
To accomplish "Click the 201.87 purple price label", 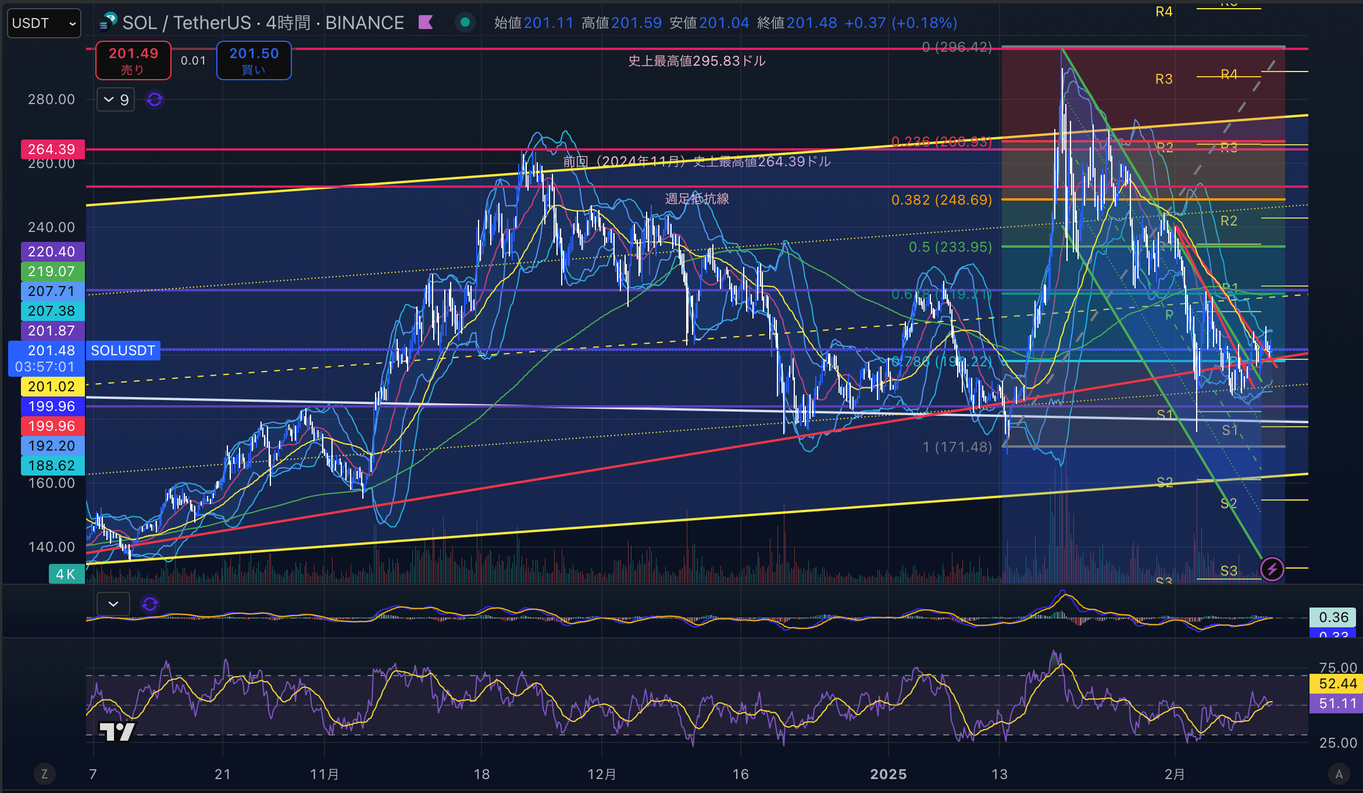I will (52, 331).
